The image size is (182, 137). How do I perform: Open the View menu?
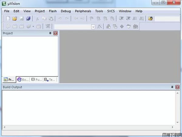pyautogui.click(x=27, y=11)
